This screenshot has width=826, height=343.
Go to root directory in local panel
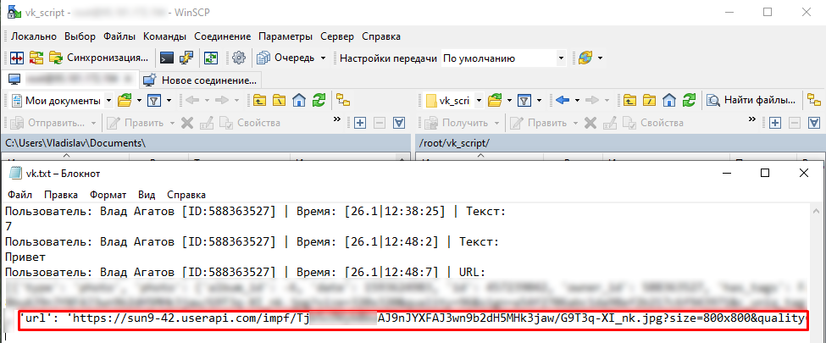[x=280, y=100]
